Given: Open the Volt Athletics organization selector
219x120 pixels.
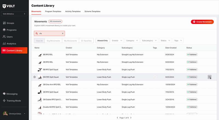Looking at the screenshot, I should (x=14, y=14).
